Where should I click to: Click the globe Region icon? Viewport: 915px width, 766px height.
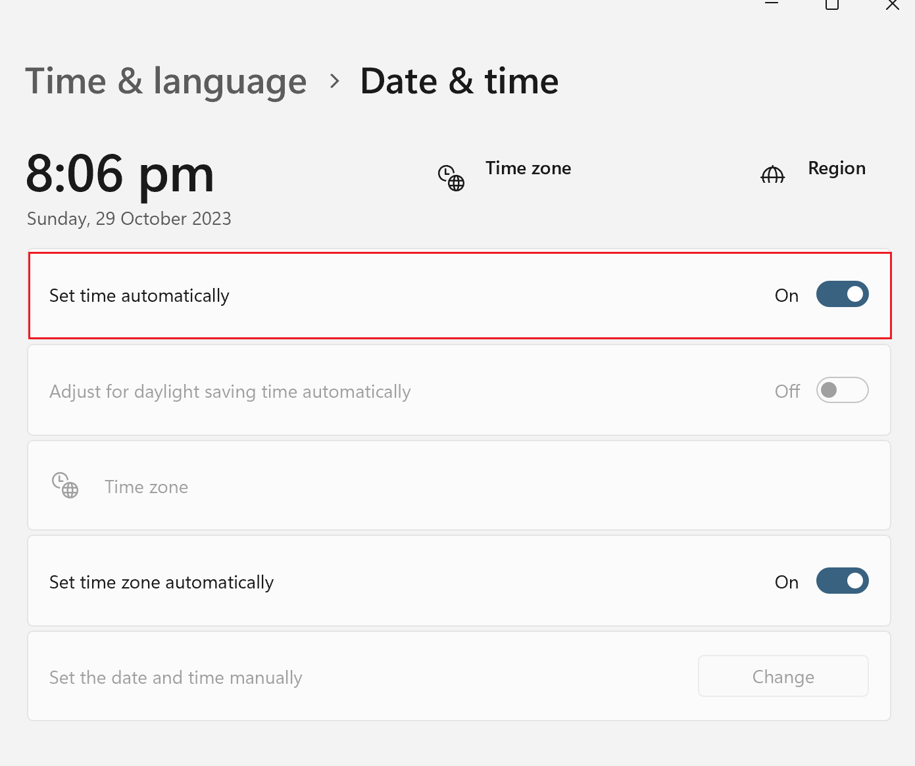pos(772,175)
